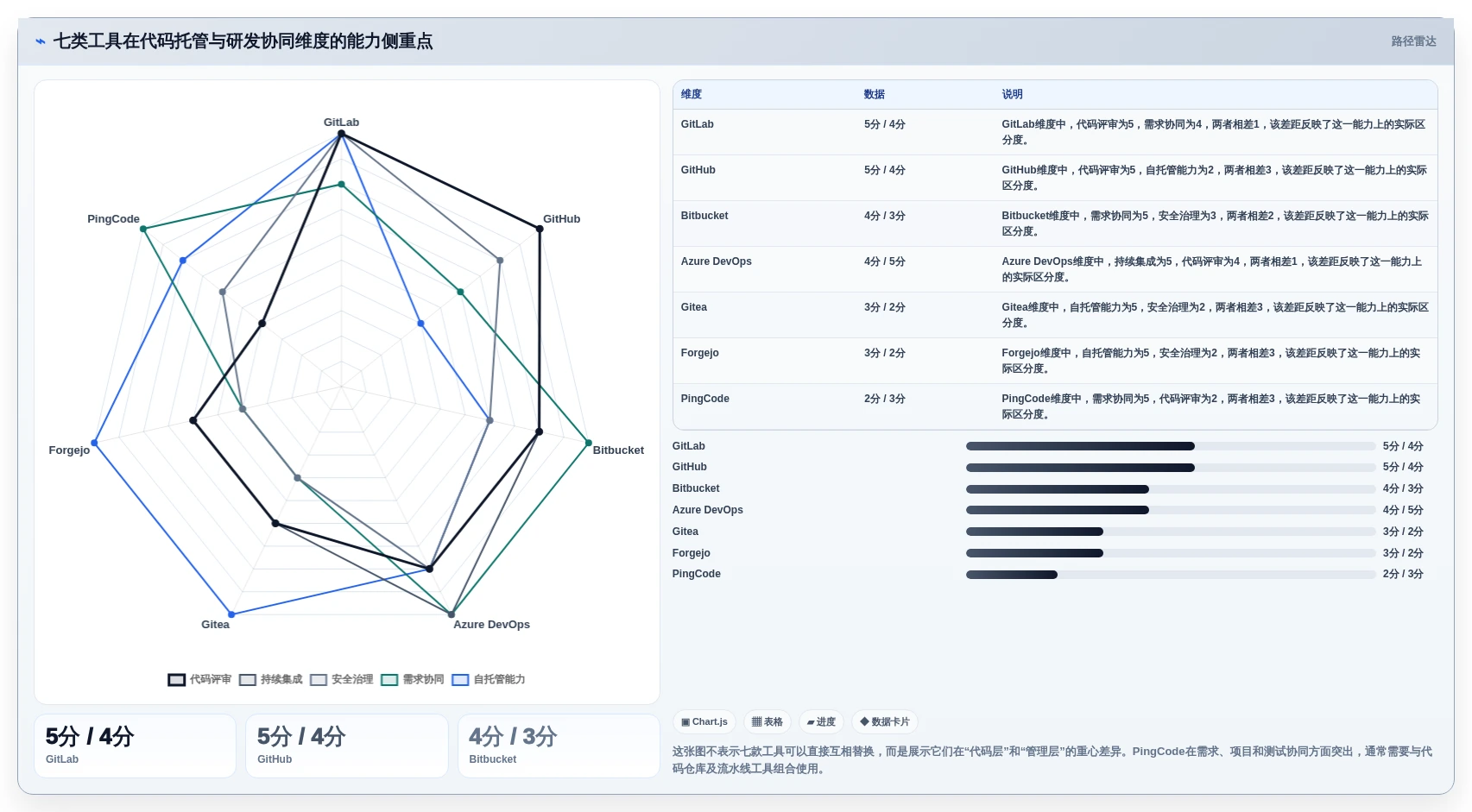Click the 路径雷达 label in the header
This screenshot has width=1472, height=812.
pos(1413,41)
